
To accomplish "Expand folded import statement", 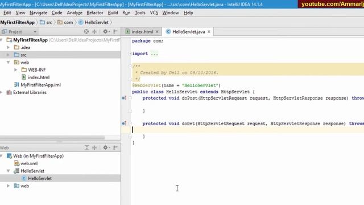I will (x=130, y=54).
